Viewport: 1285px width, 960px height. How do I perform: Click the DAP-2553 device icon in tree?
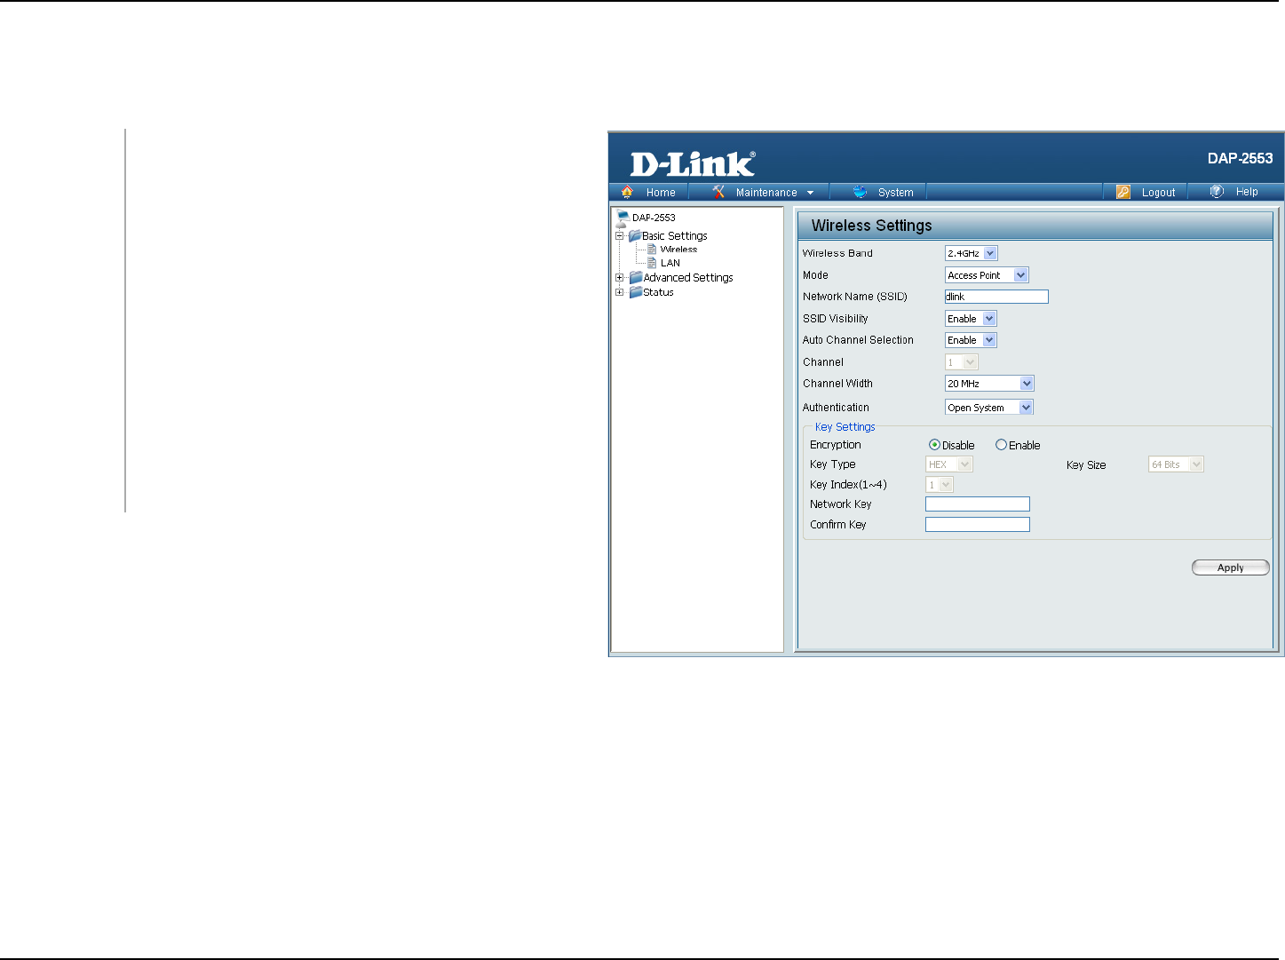(x=623, y=218)
